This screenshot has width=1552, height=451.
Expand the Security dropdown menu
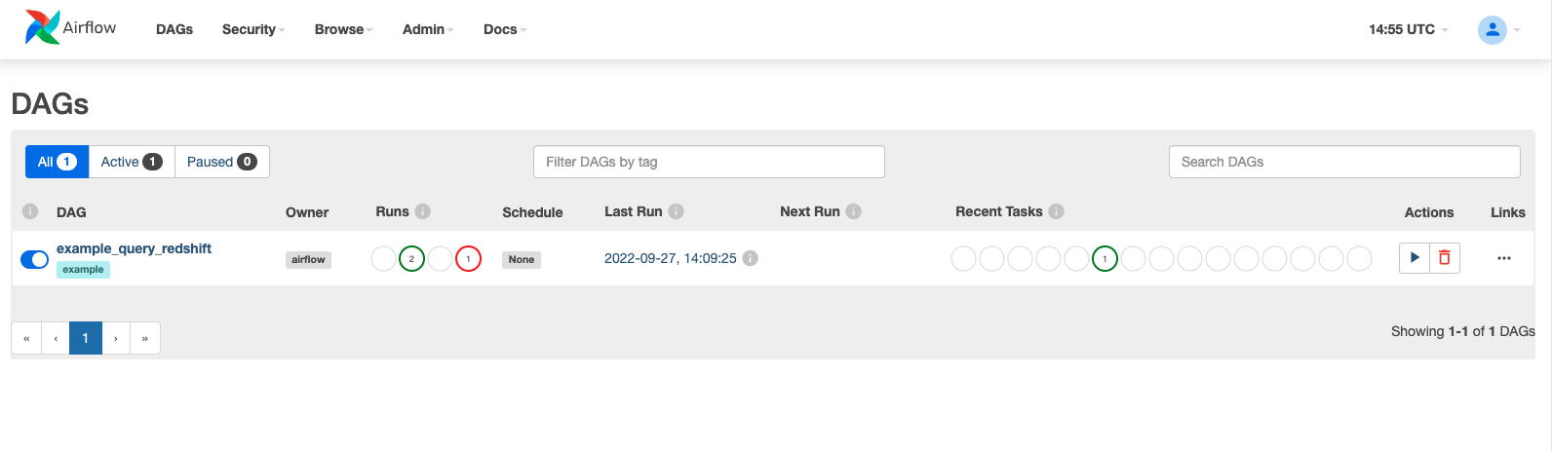click(x=253, y=29)
